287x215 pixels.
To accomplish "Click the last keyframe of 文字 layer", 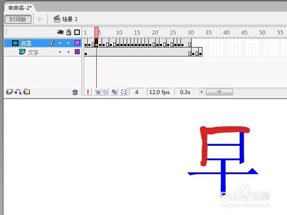I will tap(201, 54).
